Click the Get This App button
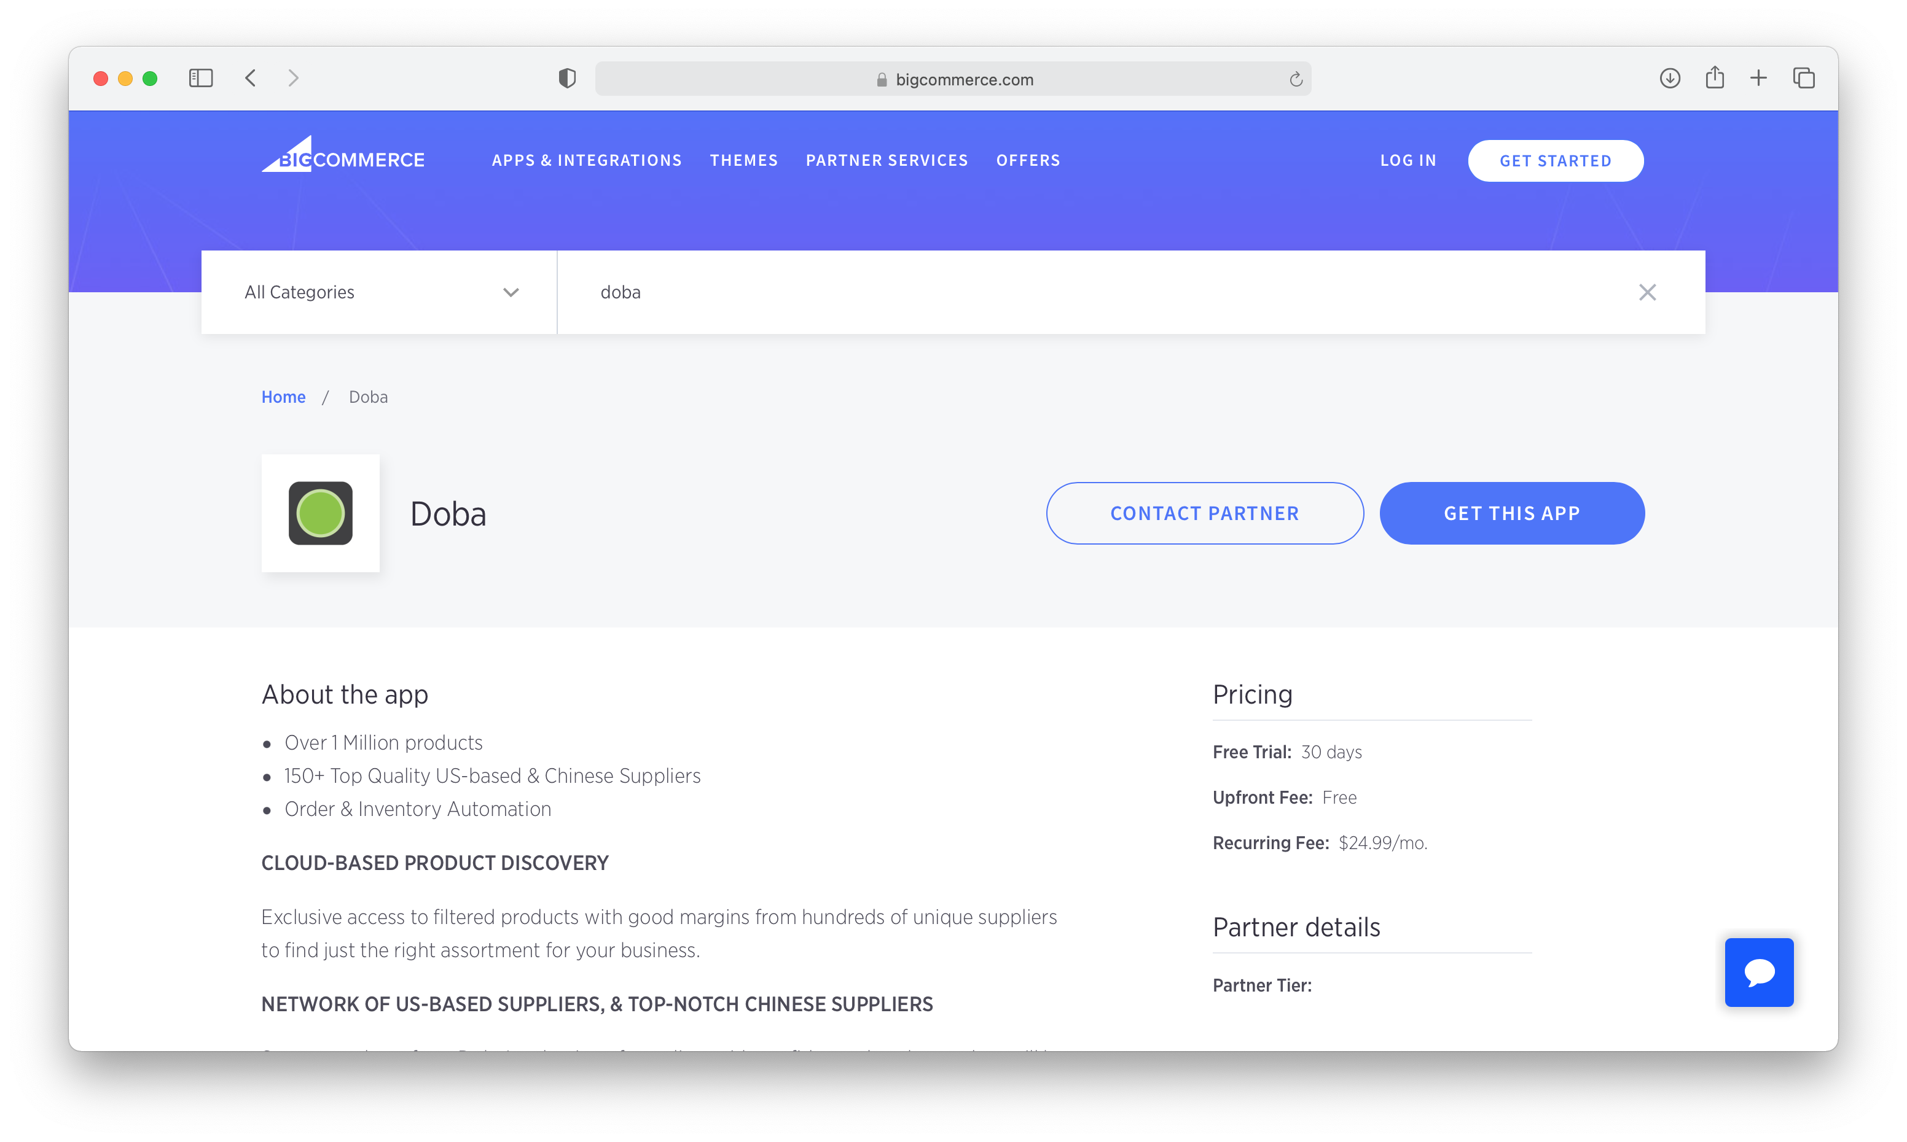The height and width of the screenshot is (1142, 1907). tap(1511, 513)
